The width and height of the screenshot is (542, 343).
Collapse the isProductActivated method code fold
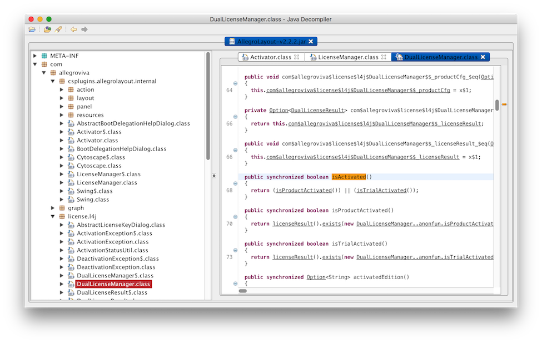(x=235, y=217)
